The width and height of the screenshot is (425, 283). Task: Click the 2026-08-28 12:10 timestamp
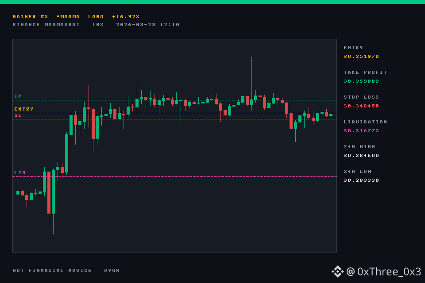148,25
